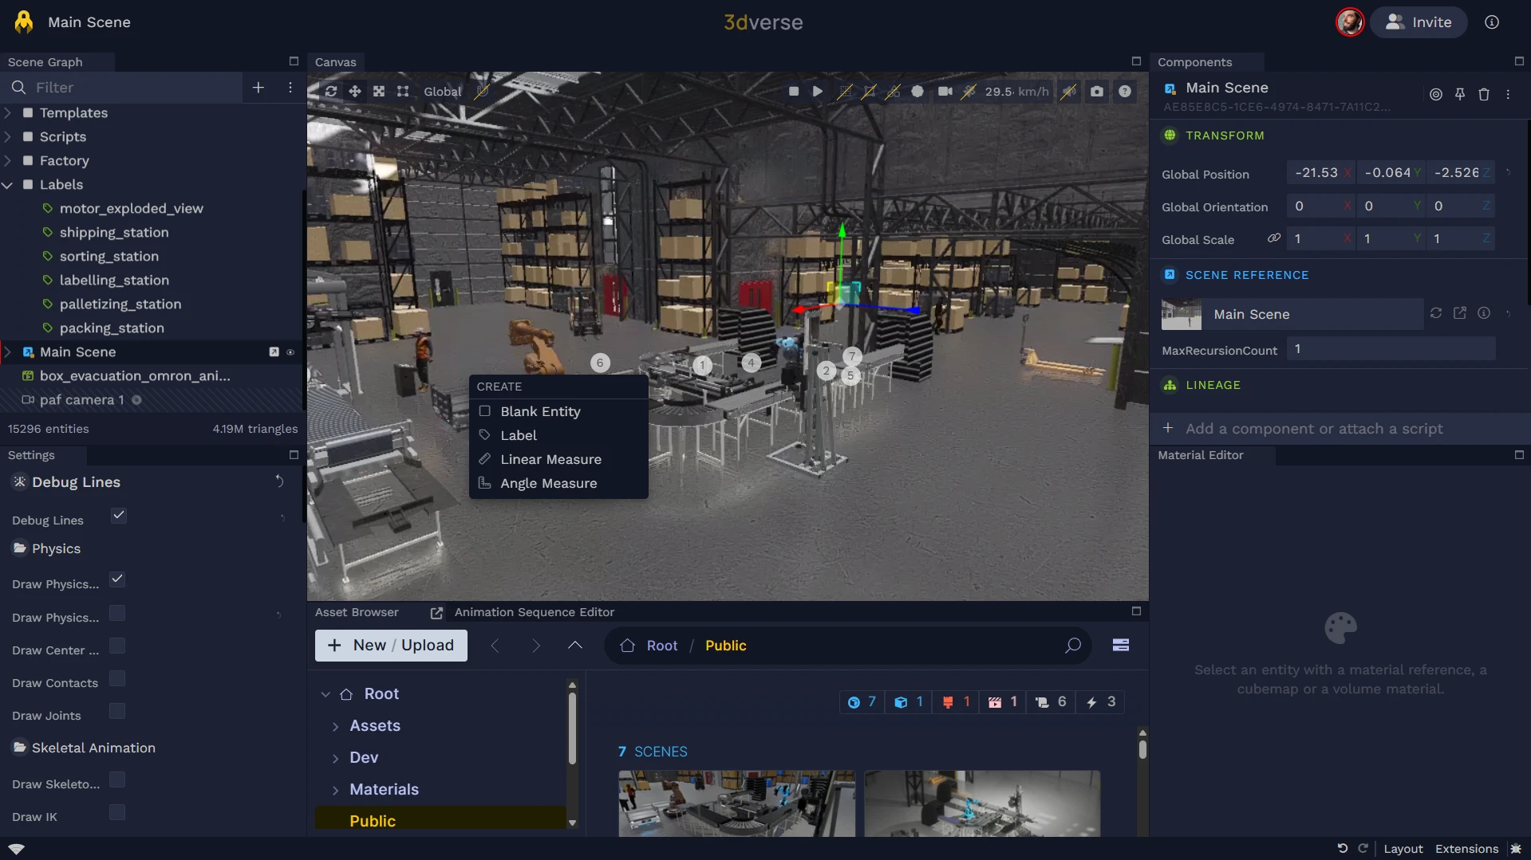Image resolution: width=1531 pixels, height=860 pixels.
Task: Uncheck the Debug Lines checkbox
Action: (118, 516)
